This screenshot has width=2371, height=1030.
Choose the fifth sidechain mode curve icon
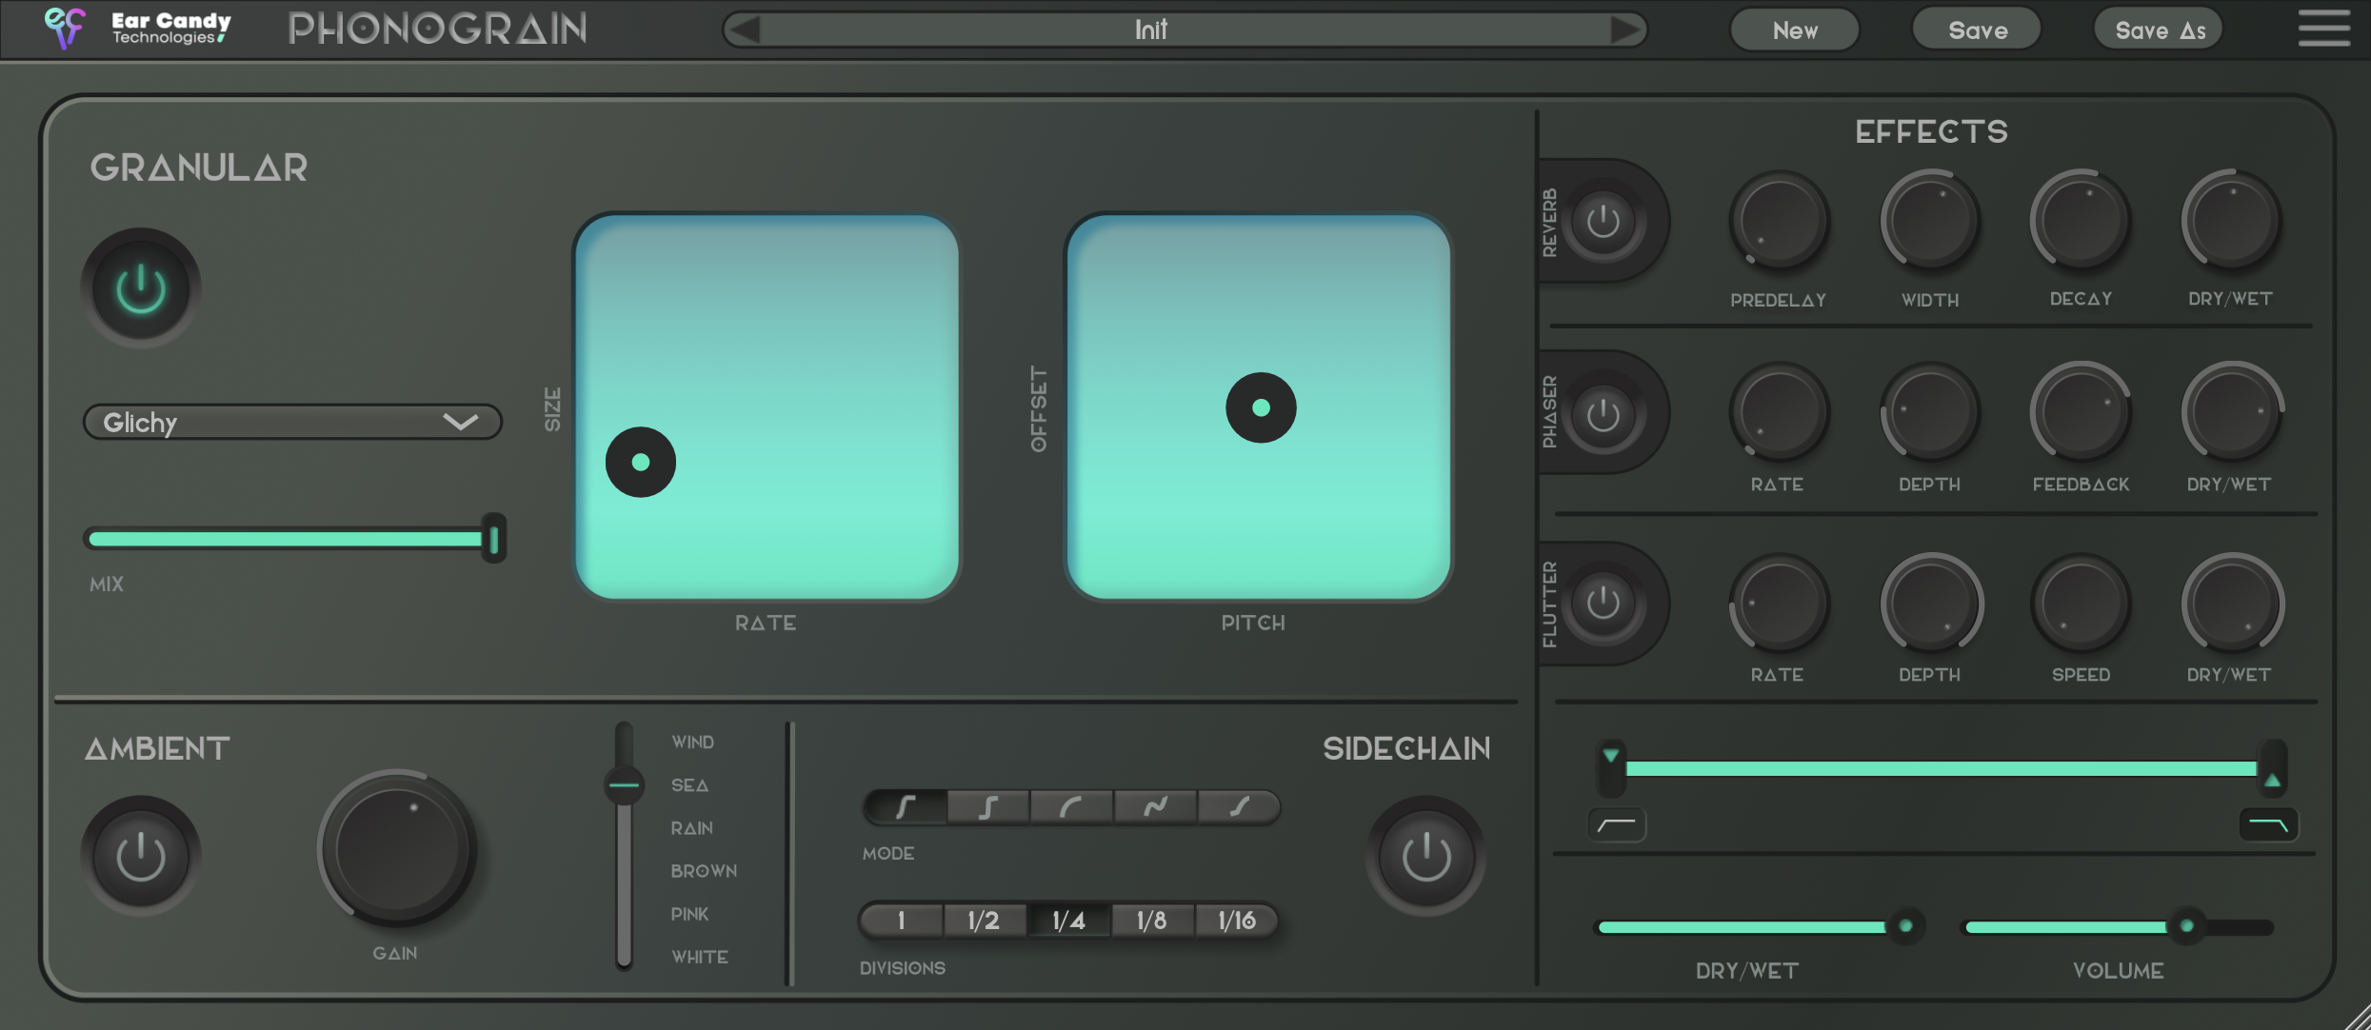pos(1239,807)
